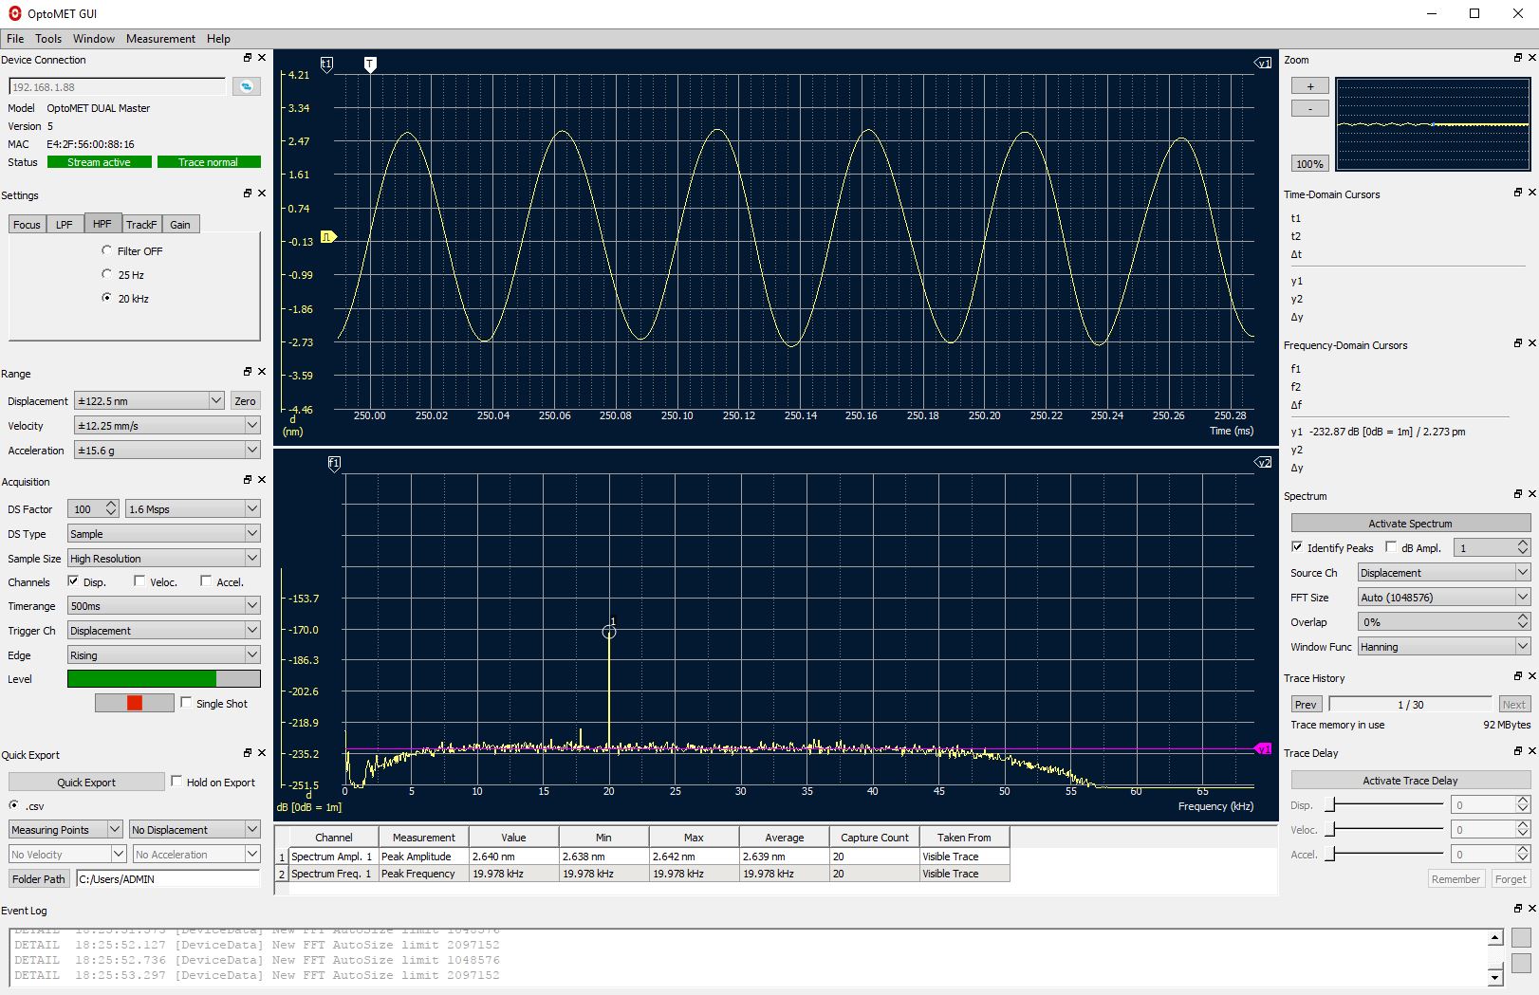The width and height of the screenshot is (1539, 995).
Task: Undock the Spectrum panel
Action: click(1518, 493)
